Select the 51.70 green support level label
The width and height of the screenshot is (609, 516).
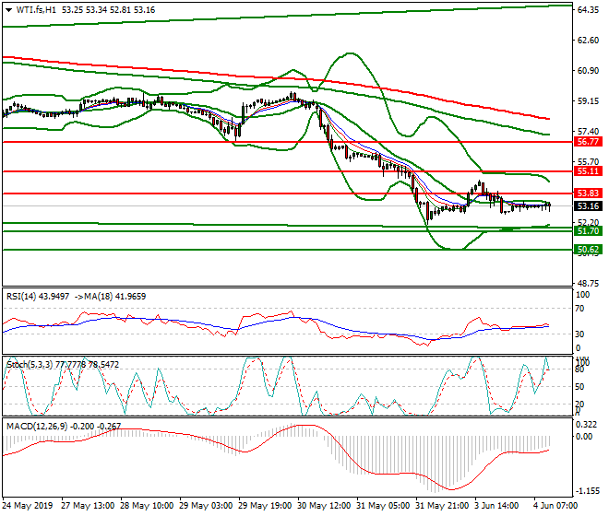point(588,231)
